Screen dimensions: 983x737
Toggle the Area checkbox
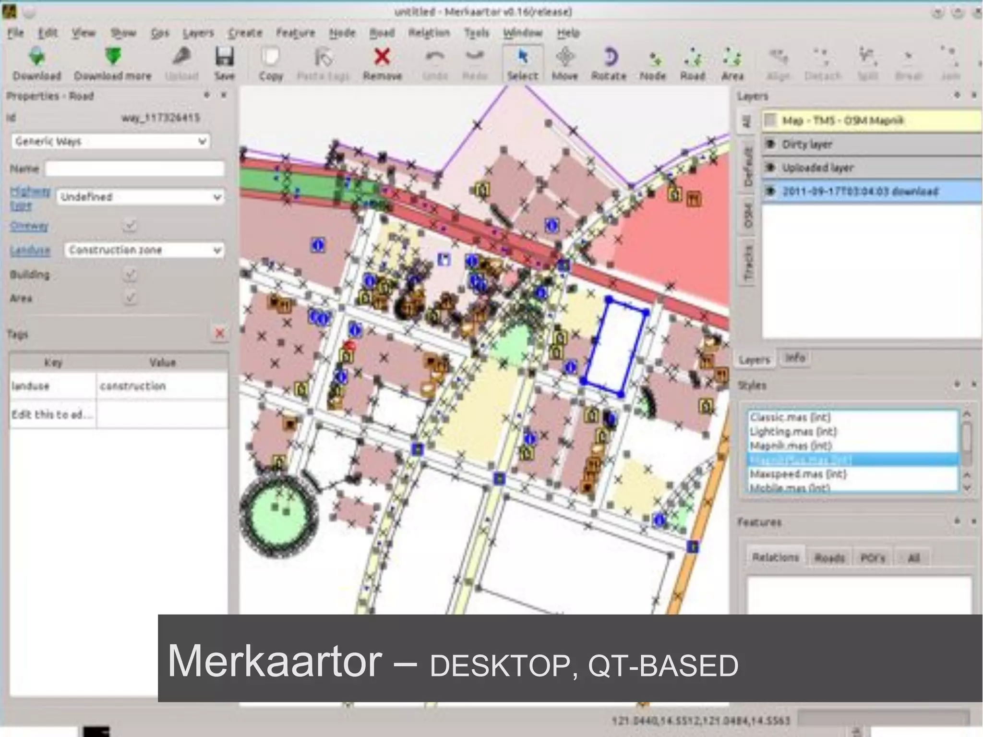(x=130, y=298)
